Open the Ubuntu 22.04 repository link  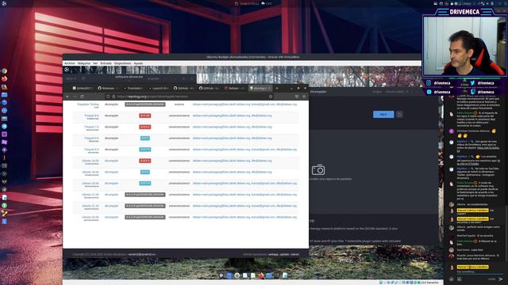coord(90,217)
